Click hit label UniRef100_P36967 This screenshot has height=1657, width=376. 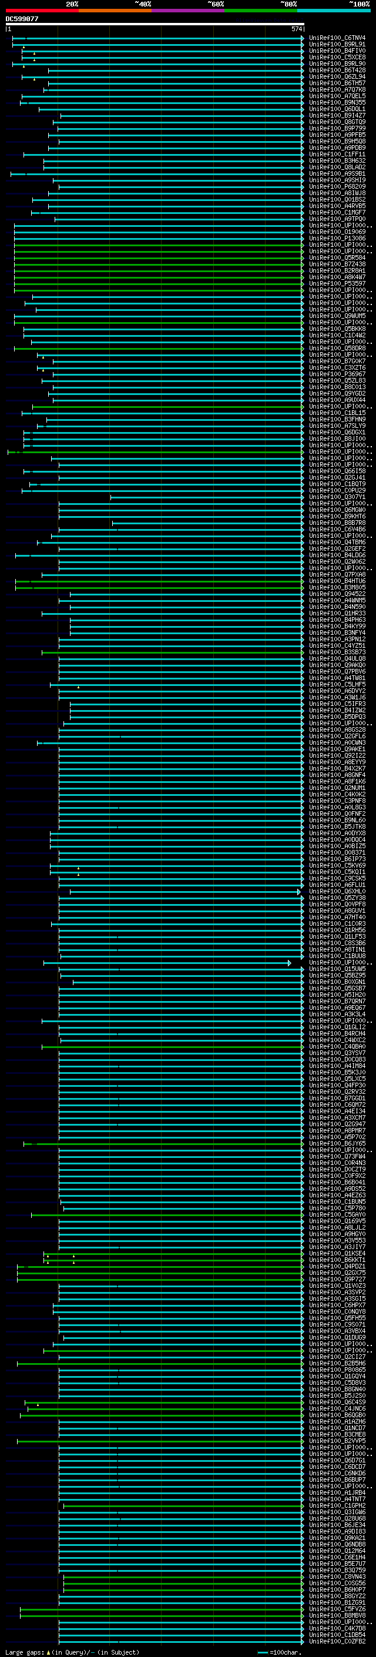point(337,374)
